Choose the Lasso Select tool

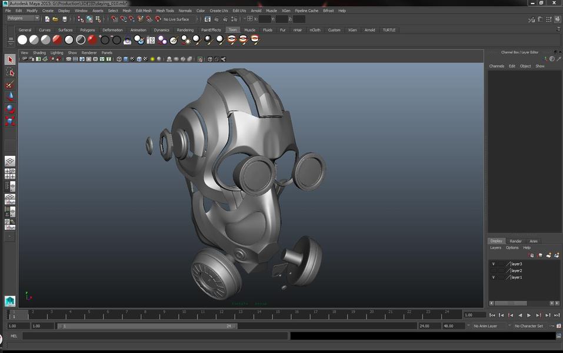click(10, 72)
